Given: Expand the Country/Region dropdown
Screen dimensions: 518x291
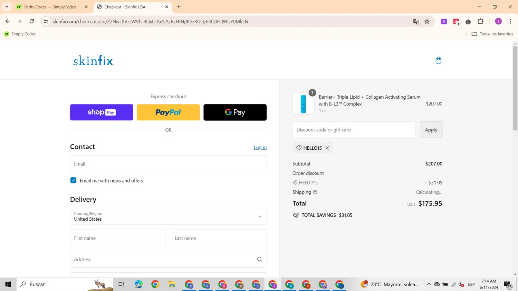Looking at the screenshot, I should click(x=169, y=217).
